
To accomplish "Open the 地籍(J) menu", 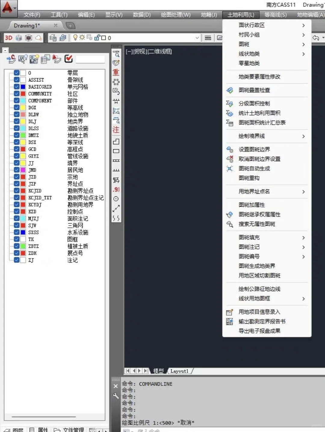I will [209, 14].
